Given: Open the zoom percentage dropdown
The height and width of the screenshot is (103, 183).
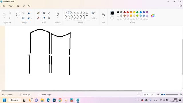Looking at the screenshot, I should tap(152, 94).
